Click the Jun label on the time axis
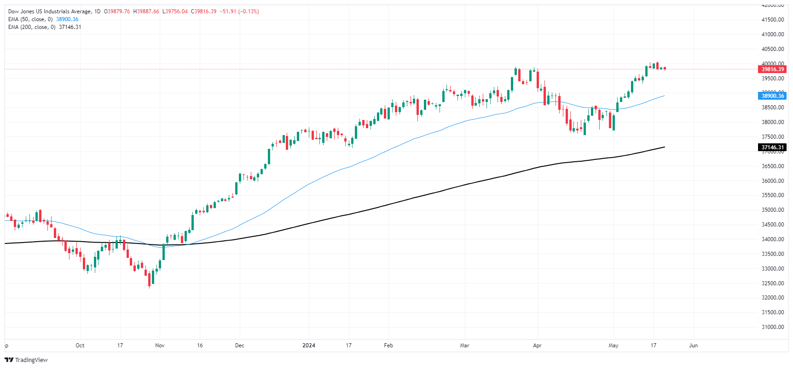This screenshot has width=793, height=368. [x=693, y=345]
